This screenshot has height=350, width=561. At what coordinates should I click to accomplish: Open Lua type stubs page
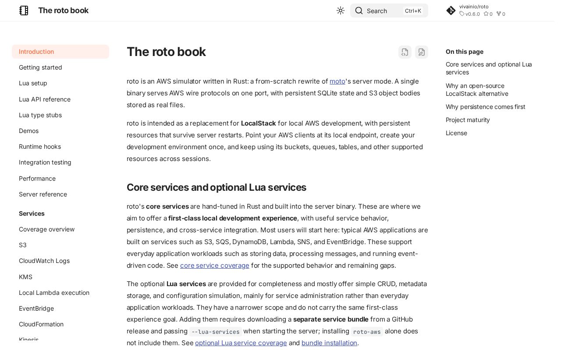40,115
